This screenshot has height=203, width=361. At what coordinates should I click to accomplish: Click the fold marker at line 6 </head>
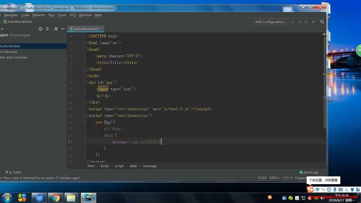pos(85,69)
